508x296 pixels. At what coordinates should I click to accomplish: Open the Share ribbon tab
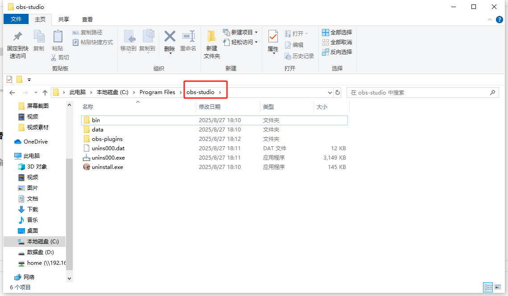pyautogui.click(x=64, y=20)
